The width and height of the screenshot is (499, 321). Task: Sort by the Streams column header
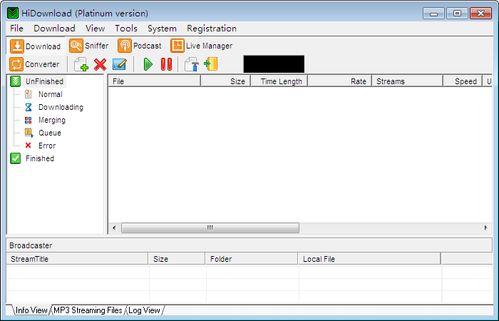point(407,81)
